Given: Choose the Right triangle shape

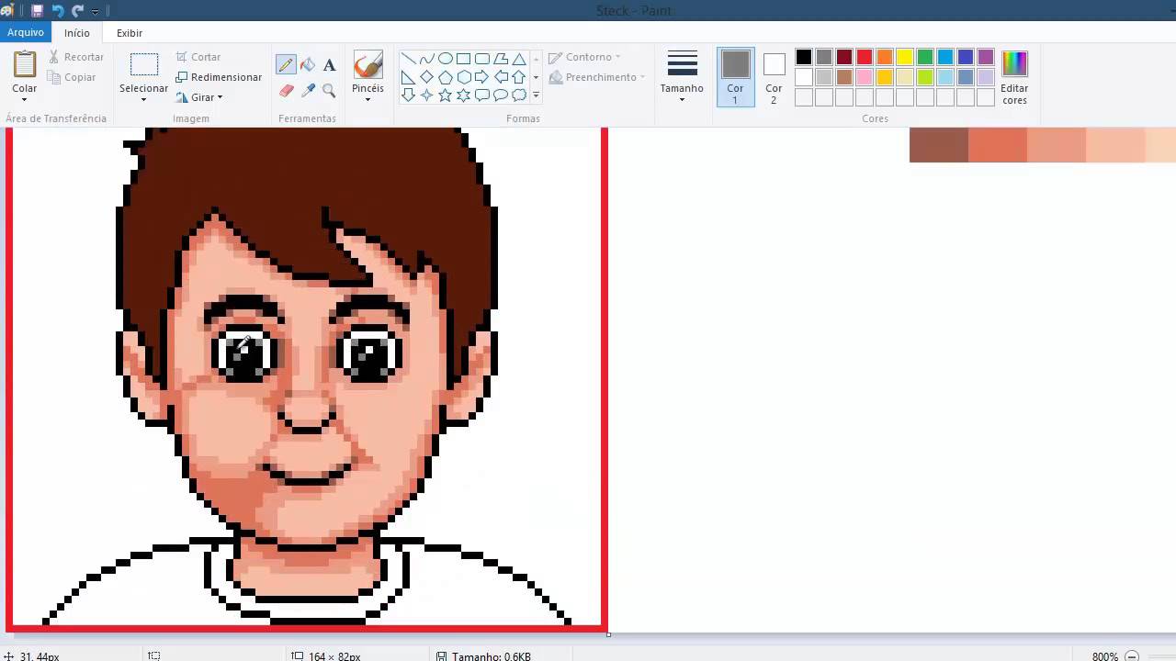Looking at the screenshot, I should (x=409, y=77).
